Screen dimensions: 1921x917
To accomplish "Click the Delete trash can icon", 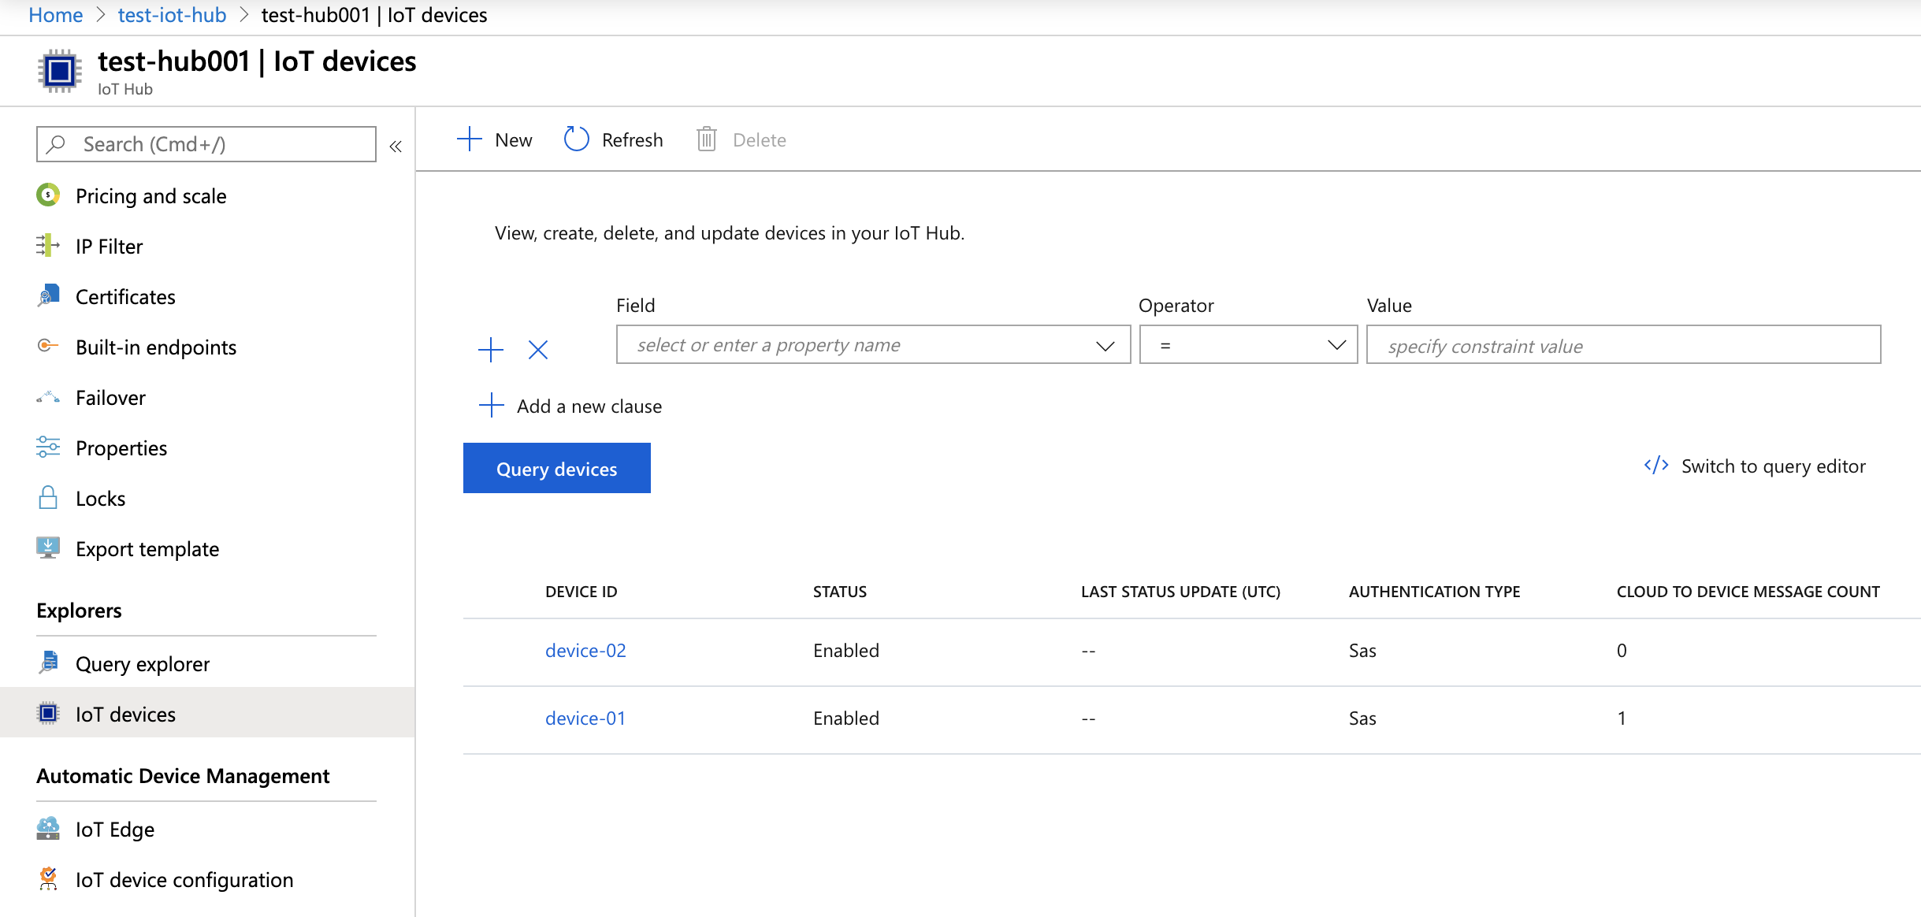I will (x=706, y=139).
